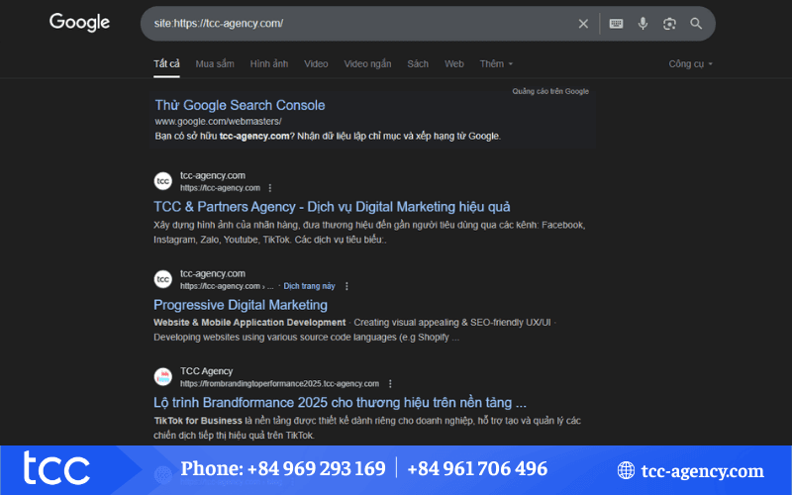Open more options for TCC & Partners result
Viewport: 792px width, 495px height.
click(x=270, y=188)
